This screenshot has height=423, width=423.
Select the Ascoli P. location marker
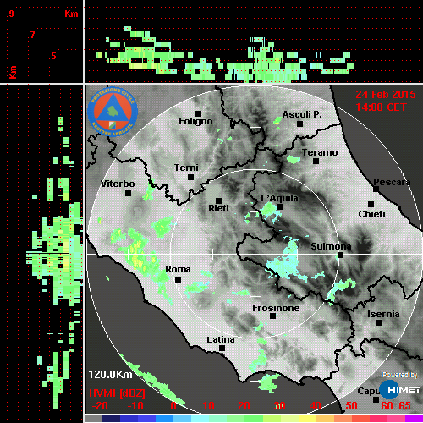[300, 124]
